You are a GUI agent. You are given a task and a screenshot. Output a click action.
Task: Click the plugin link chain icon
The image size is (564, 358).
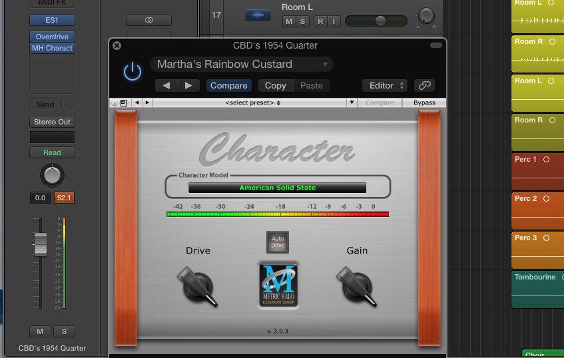click(x=424, y=85)
